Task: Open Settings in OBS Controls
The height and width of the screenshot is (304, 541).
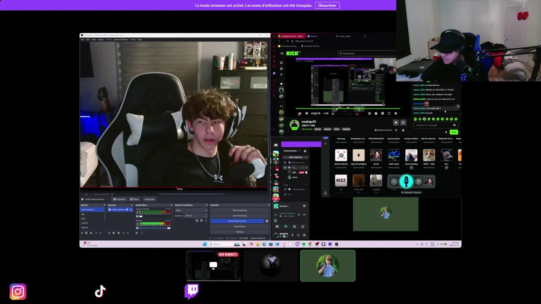Action: [240, 232]
